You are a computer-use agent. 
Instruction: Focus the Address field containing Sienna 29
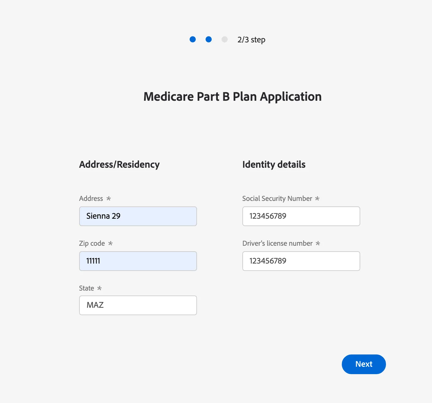tap(138, 216)
